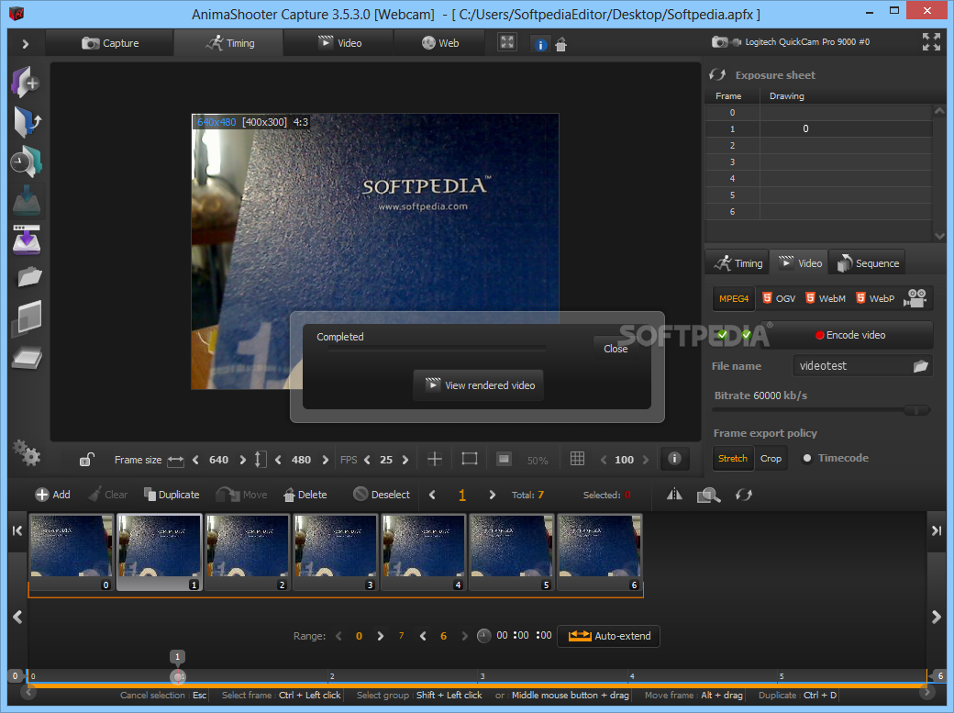Click the crosshair overlay icon
Screen dimensions: 954x713
pos(435,459)
